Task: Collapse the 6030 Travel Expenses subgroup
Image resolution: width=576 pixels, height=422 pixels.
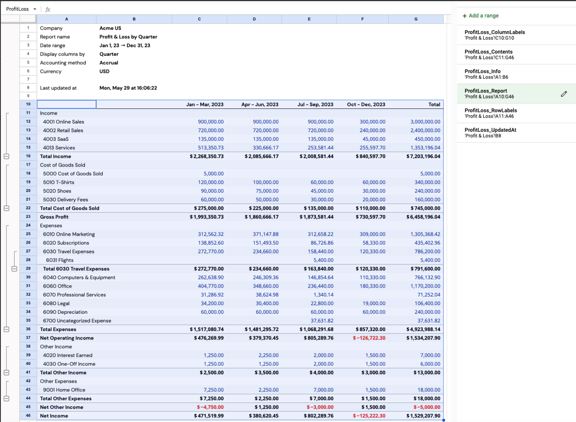Action: (14, 269)
